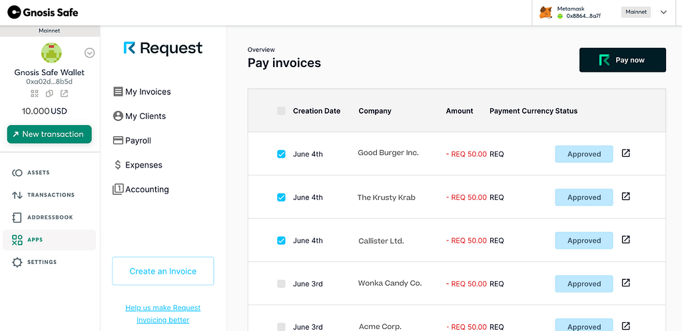Open Good Burger Inc. invoice details icon
The width and height of the screenshot is (682, 331).
[626, 153]
